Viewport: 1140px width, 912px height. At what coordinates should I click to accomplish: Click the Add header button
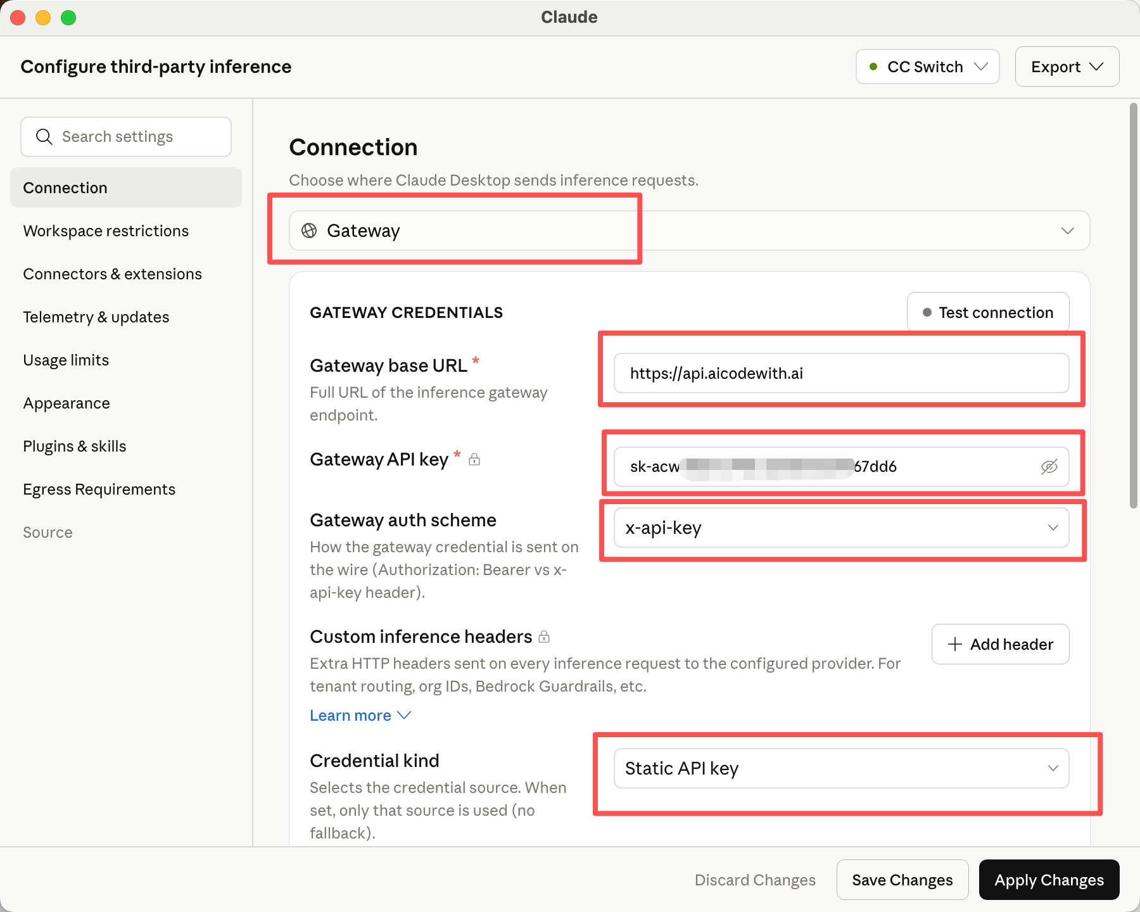[1000, 644]
